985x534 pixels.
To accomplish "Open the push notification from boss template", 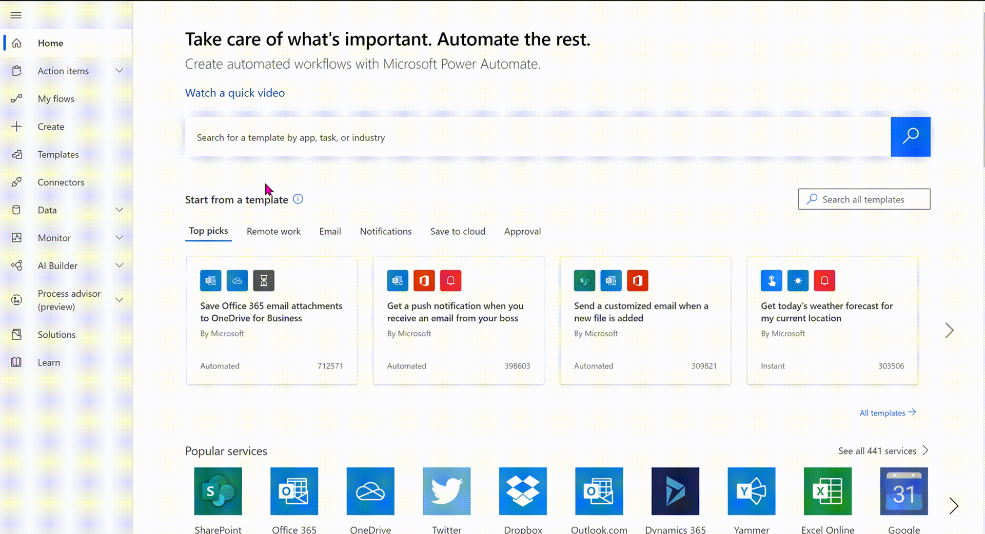I will click(459, 320).
